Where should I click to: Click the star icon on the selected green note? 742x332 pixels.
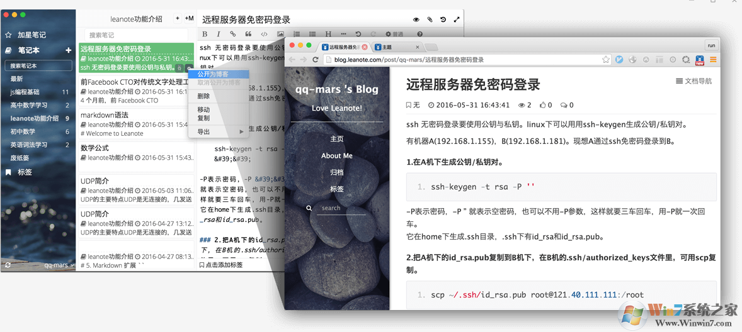click(x=180, y=68)
